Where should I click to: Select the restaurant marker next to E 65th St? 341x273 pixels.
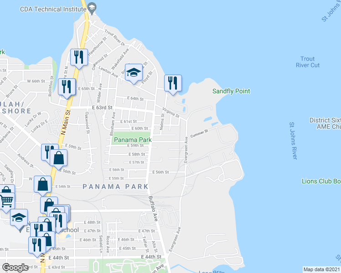tap(67, 87)
